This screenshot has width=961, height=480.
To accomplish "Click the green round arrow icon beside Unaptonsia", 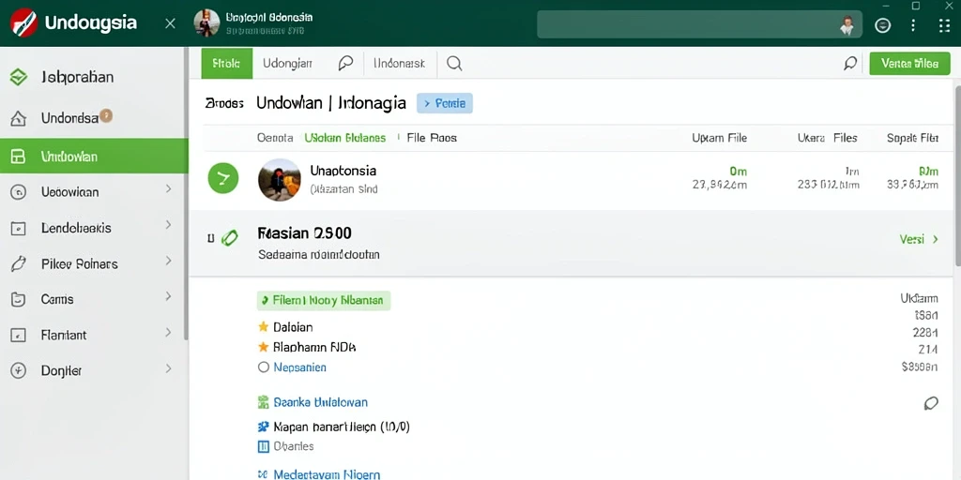I will tap(223, 179).
